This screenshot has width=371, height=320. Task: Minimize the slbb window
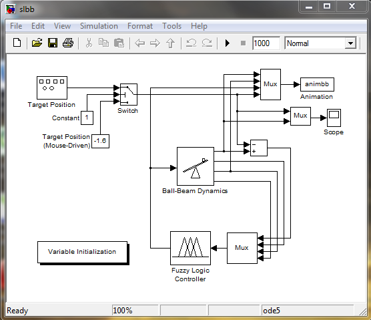(x=309, y=7)
